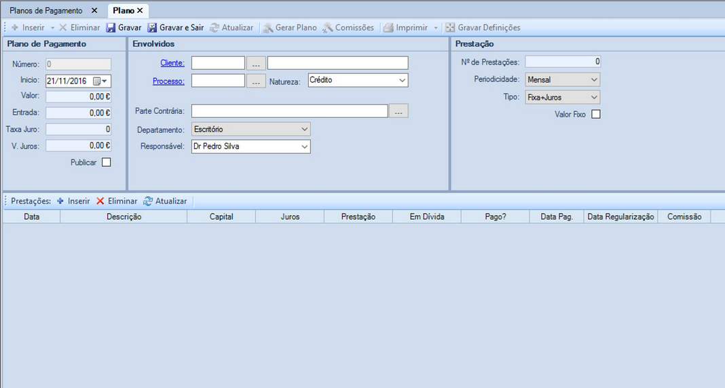
Task: Click the Processo code input field
Action: pyautogui.click(x=218, y=81)
